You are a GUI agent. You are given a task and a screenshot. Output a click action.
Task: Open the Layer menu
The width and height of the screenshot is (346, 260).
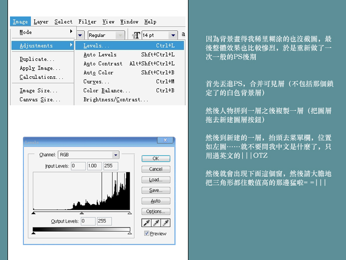click(41, 21)
